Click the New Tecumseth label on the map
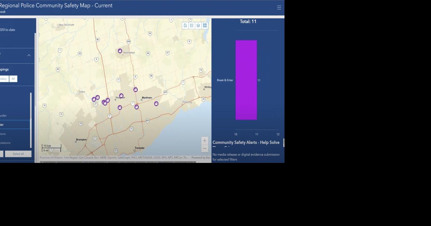Screen dimensions: 431x226 (x=67, y=25)
